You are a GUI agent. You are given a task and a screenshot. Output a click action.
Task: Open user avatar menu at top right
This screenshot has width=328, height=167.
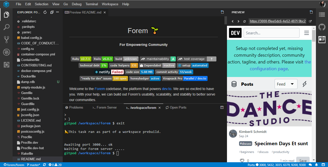tap(322, 4)
